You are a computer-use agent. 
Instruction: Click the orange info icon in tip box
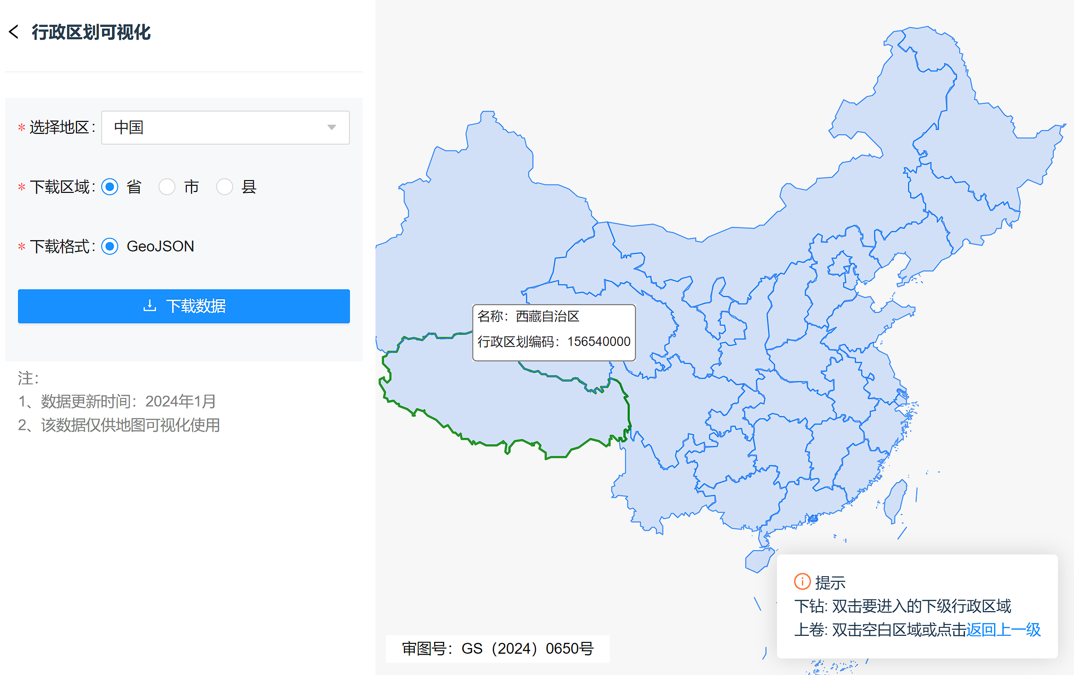click(802, 581)
